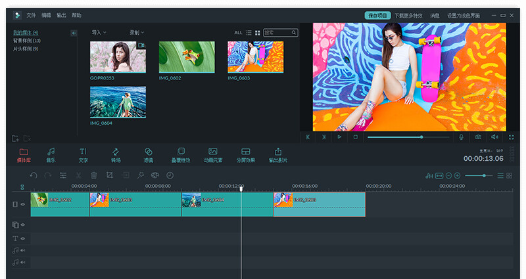This screenshot has height=279, width=526.
Task: Open the 音乐 (Music) tab
Action: point(51,154)
